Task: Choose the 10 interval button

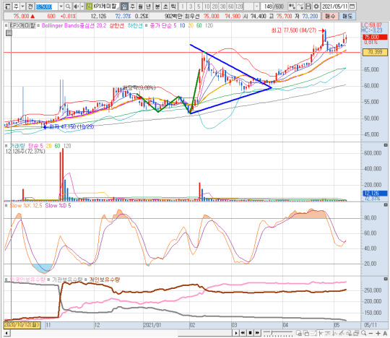Action: 207,6
